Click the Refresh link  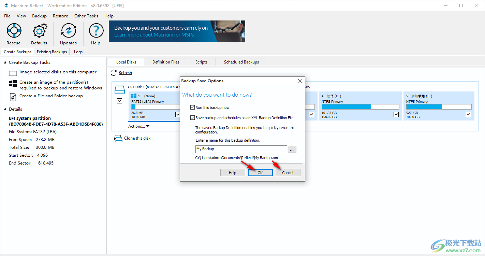125,73
